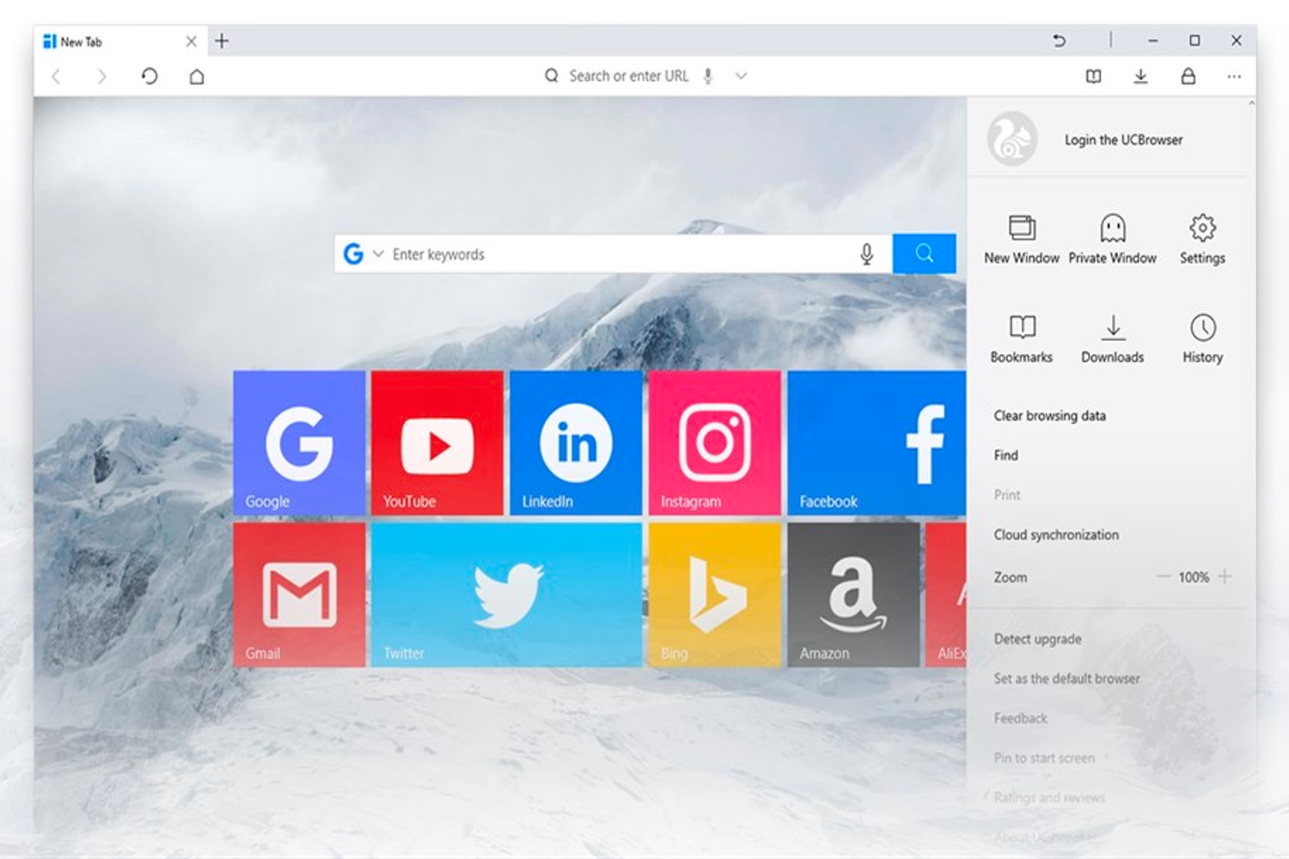Open the Facebook speed dial tile
This screenshot has height=859, width=1289.
point(877,443)
